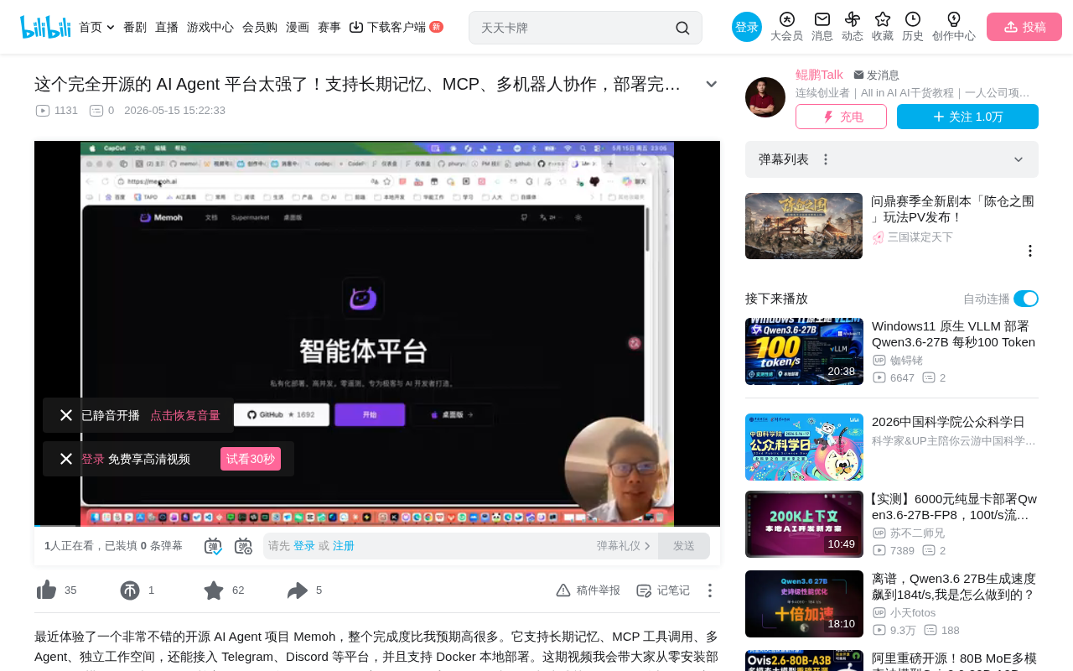Open uploader avatar picture
The image size is (1073, 671).
[x=765, y=97]
